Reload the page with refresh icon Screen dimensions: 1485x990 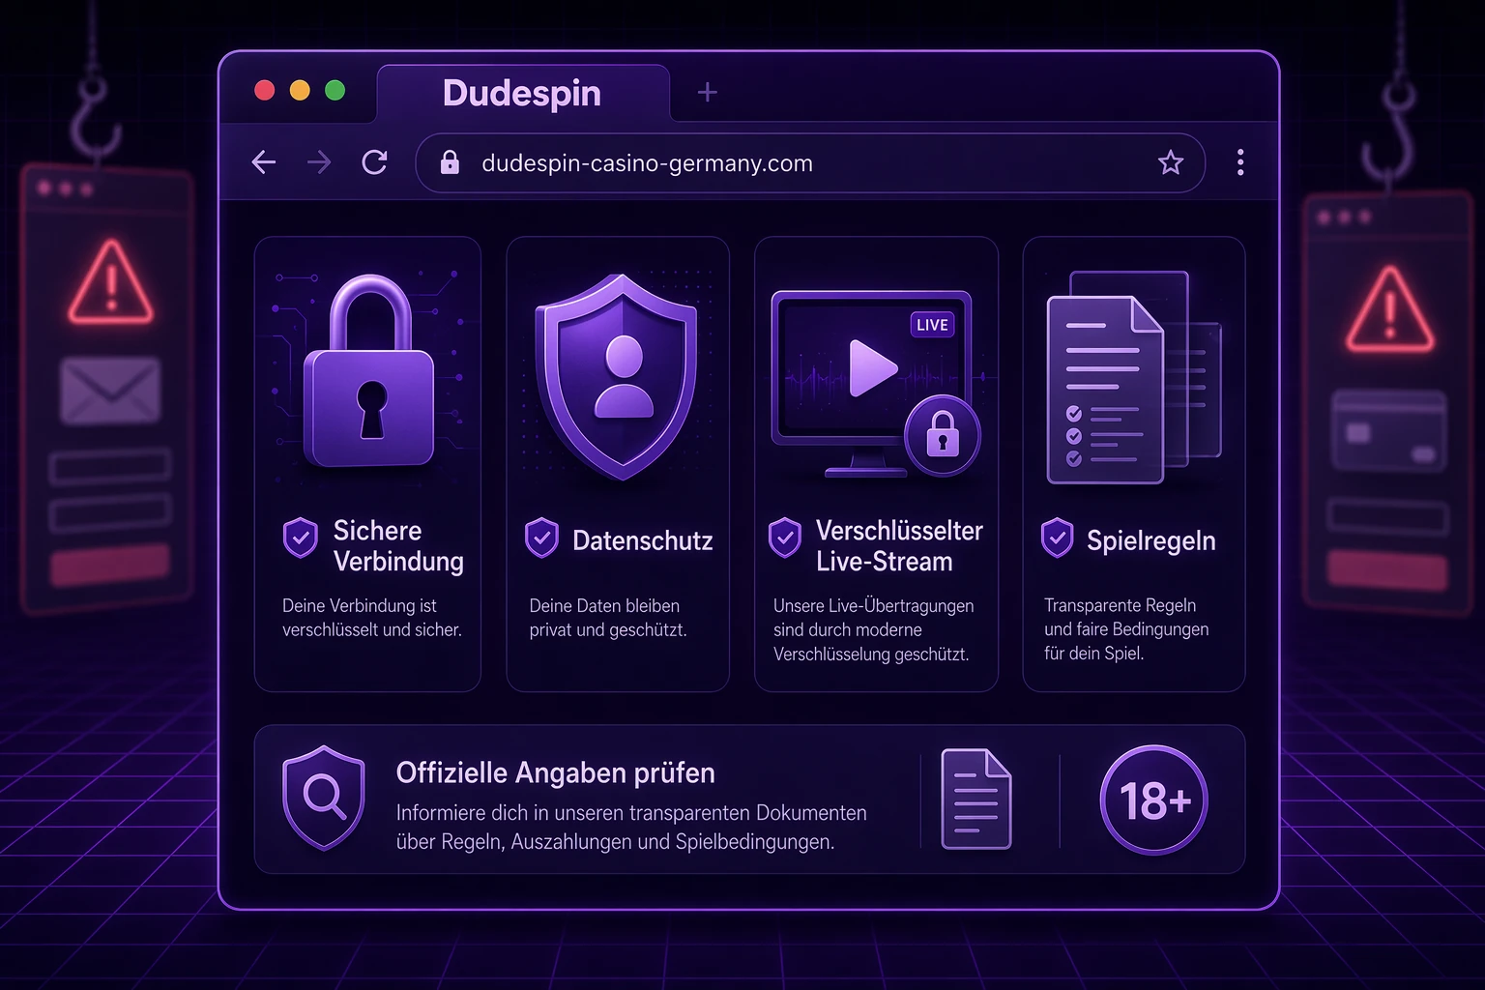tap(375, 162)
